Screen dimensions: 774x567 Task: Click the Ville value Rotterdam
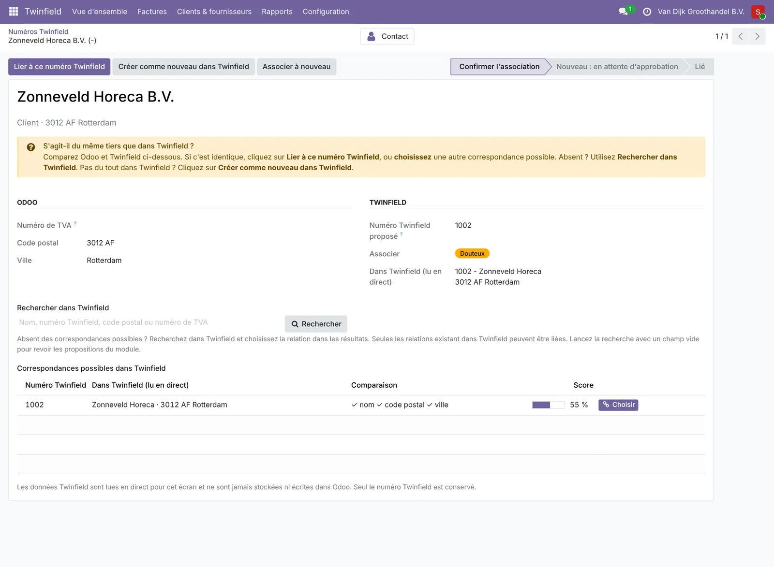click(104, 261)
